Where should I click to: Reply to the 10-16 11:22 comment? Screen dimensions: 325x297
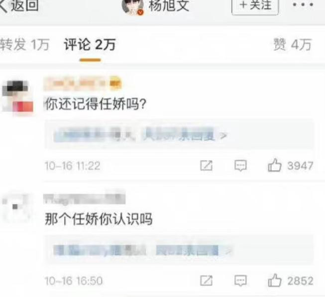(x=240, y=166)
